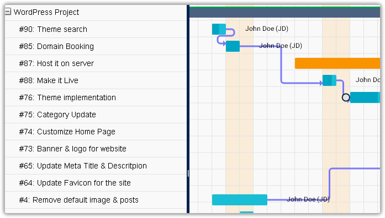Select task #64: Update Favicon for the site
385x218 pixels.
tap(96, 183)
